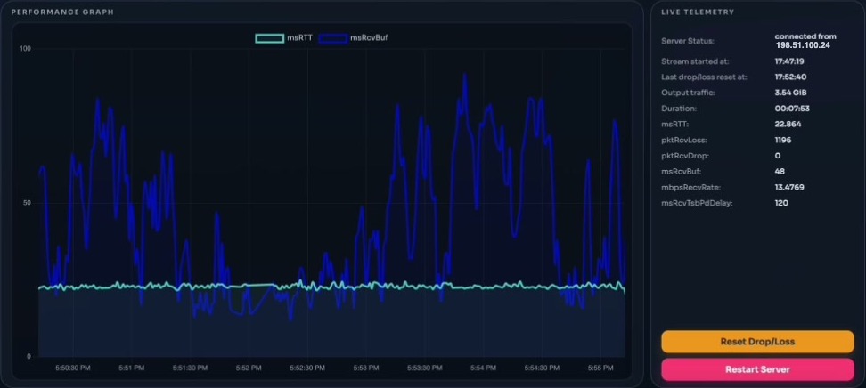Click the 5:51:30 PM axis label

[x=190, y=368]
